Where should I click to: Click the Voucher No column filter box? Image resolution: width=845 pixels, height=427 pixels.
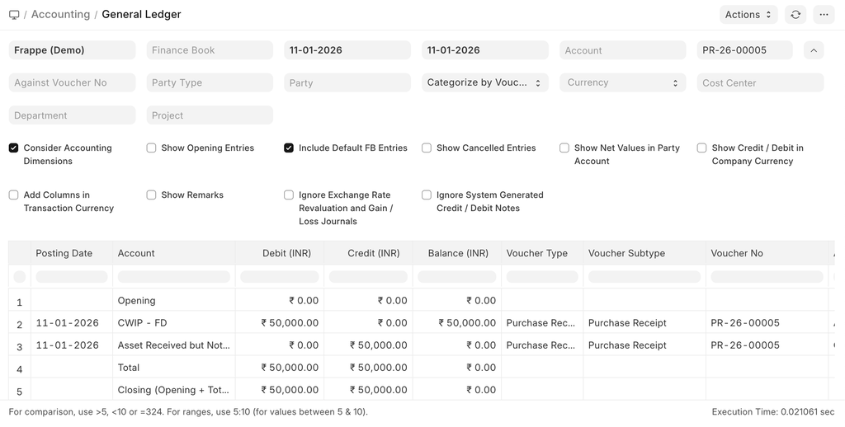coord(767,277)
